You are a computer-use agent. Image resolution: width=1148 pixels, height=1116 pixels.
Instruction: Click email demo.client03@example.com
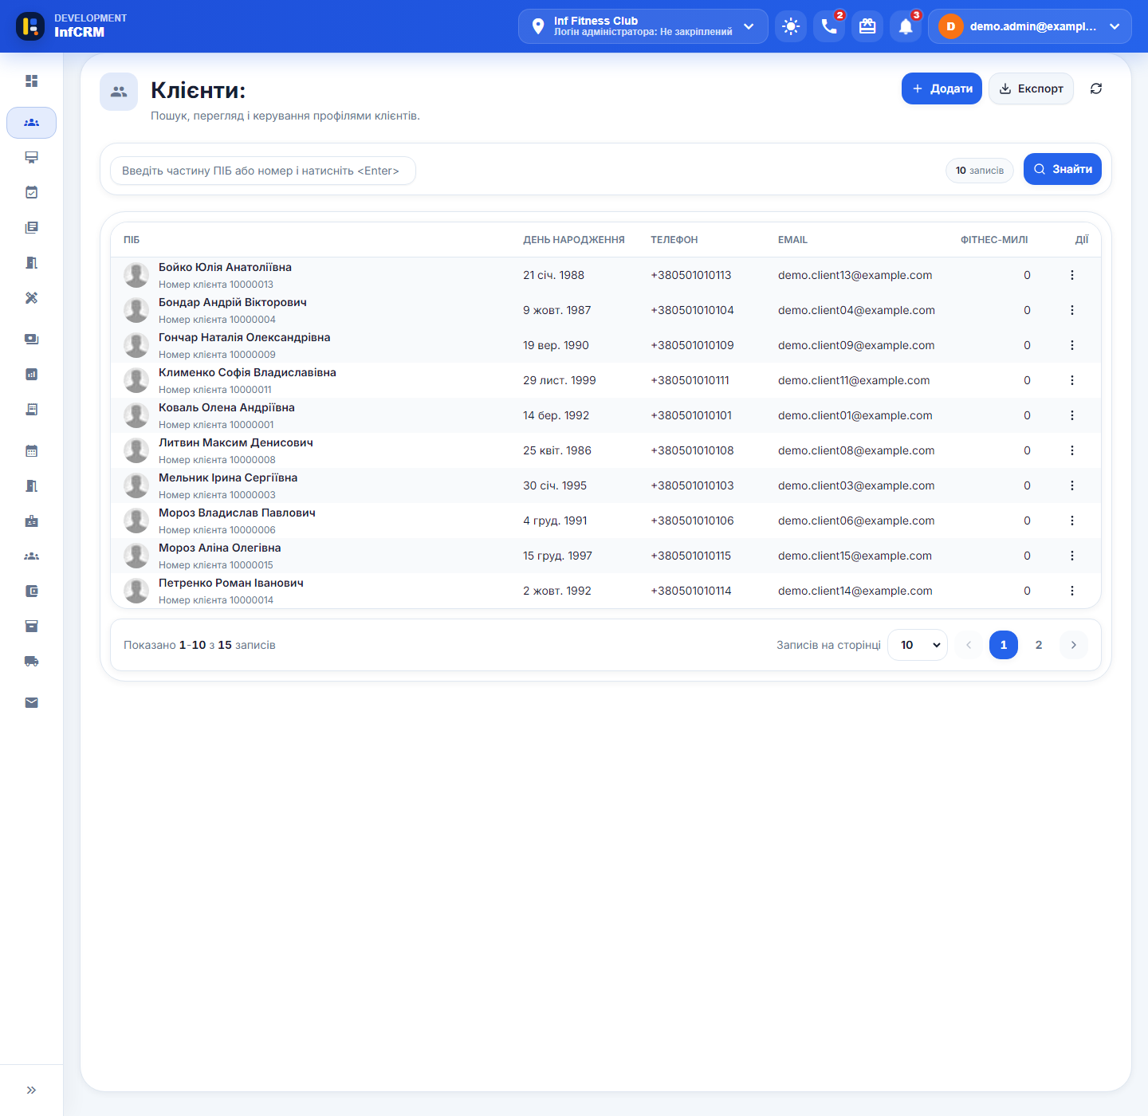[x=856, y=485]
